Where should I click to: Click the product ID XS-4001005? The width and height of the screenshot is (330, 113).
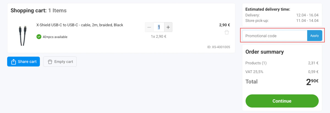[219, 47]
